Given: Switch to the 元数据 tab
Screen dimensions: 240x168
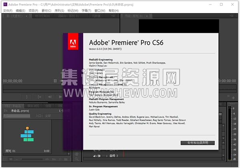Looking at the screenshot, I should coord(96,16).
